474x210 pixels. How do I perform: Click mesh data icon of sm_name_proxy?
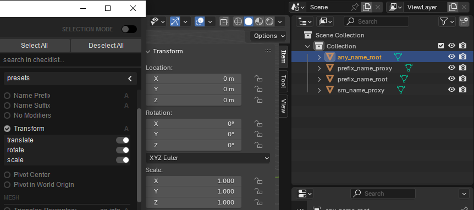pyautogui.click(x=401, y=90)
